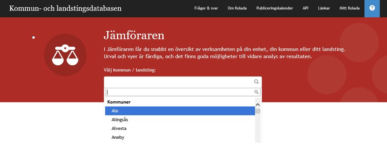Open the blue help question mark icon
The image size is (387, 144).
click(372, 8)
